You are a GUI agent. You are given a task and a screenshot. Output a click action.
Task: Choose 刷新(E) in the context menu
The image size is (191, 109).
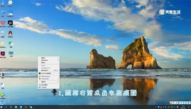49,63
